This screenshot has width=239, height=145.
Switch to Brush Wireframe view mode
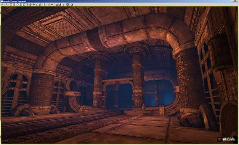[x=11, y=4]
